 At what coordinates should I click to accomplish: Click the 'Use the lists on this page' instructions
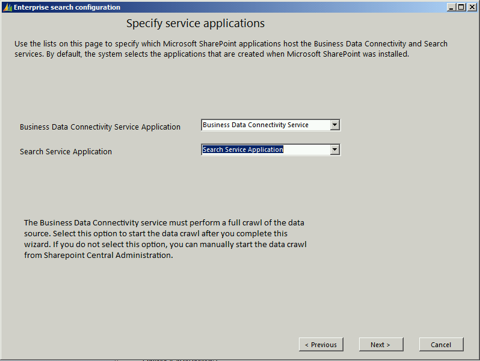[231, 49]
